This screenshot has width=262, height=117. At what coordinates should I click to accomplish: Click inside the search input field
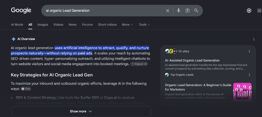(x=104, y=10)
